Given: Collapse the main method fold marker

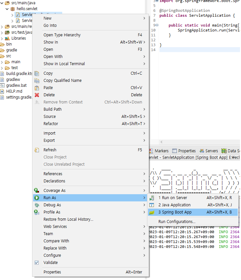Looking at the screenshot, I should pyautogui.click(x=157, y=25).
